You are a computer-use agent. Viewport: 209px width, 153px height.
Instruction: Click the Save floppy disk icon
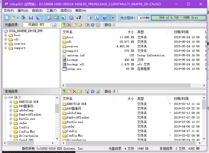(31, 18)
